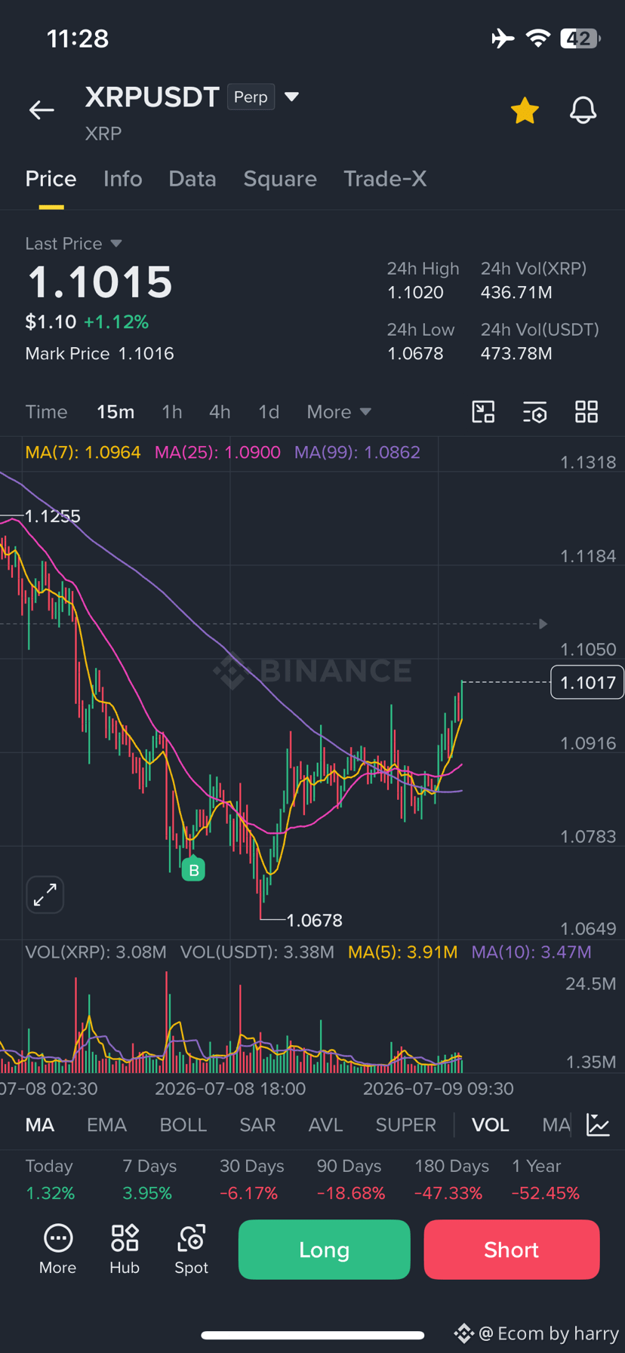This screenshot has height=1353, width=625.
Task: Enable the EMA indicator
Action: pyautogui.click(x=106, y=1125)
